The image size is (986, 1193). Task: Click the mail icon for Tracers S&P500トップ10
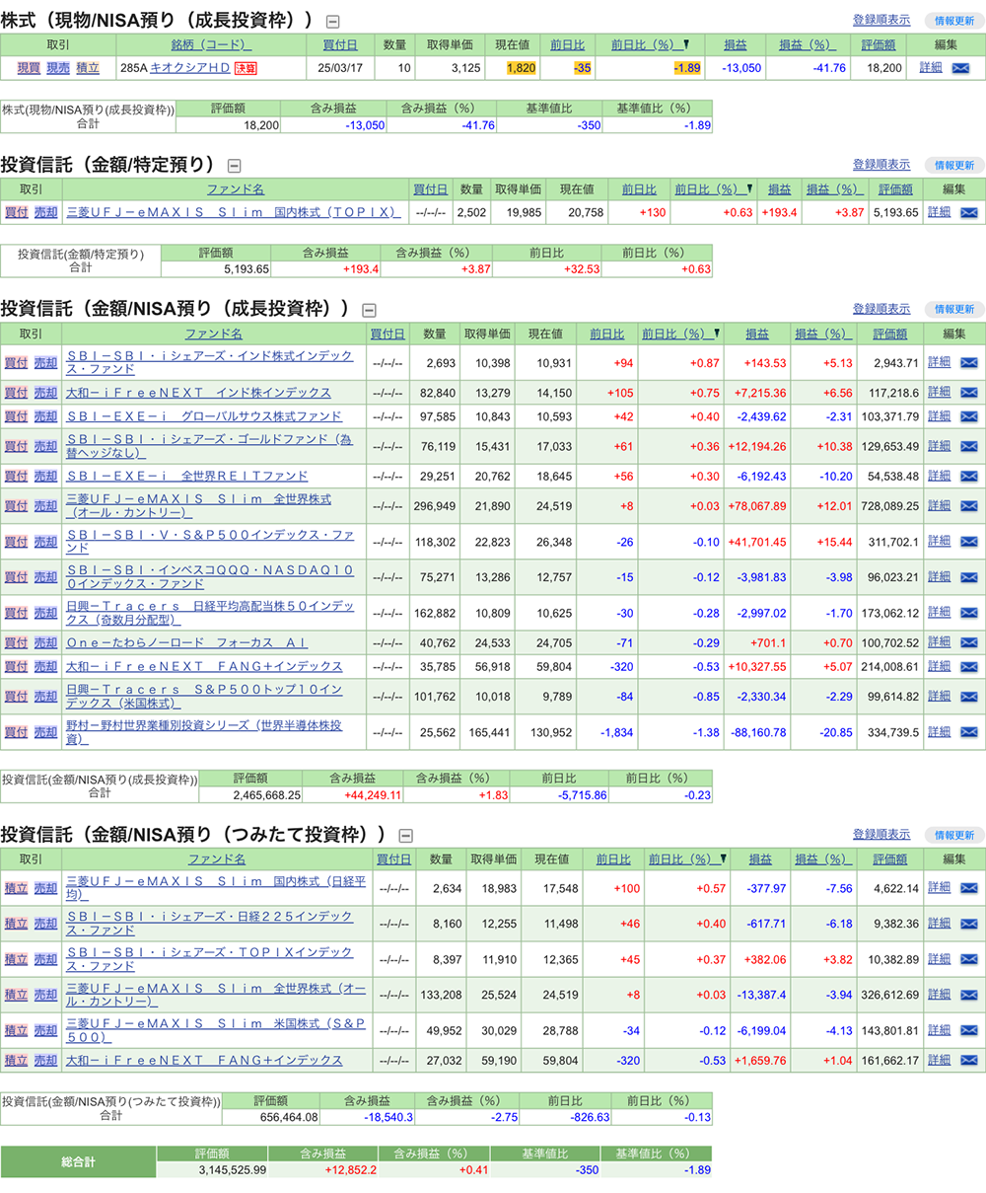pyautogui.click(x=968, y=696)
